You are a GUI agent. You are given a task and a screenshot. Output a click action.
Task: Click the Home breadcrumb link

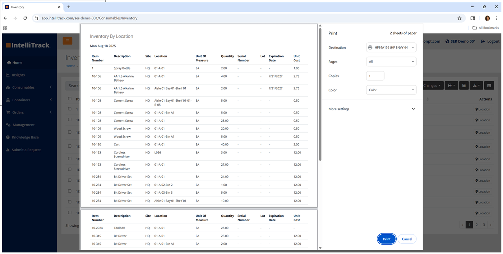[x=70, y=66]
